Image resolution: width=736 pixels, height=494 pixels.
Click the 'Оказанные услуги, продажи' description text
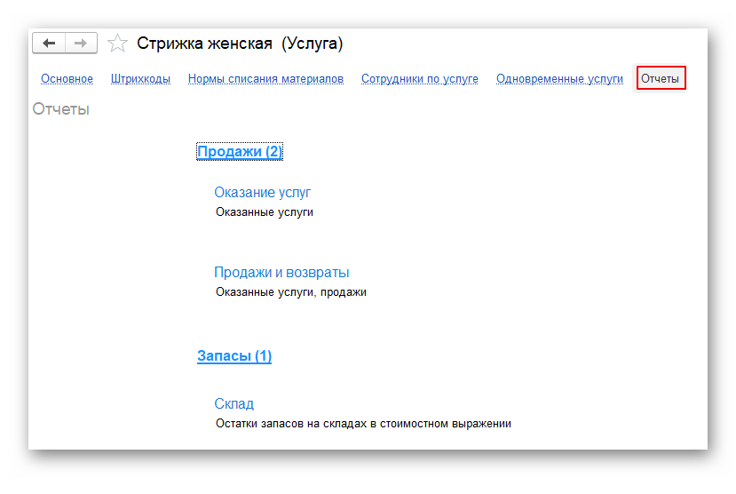click(290, 292)
